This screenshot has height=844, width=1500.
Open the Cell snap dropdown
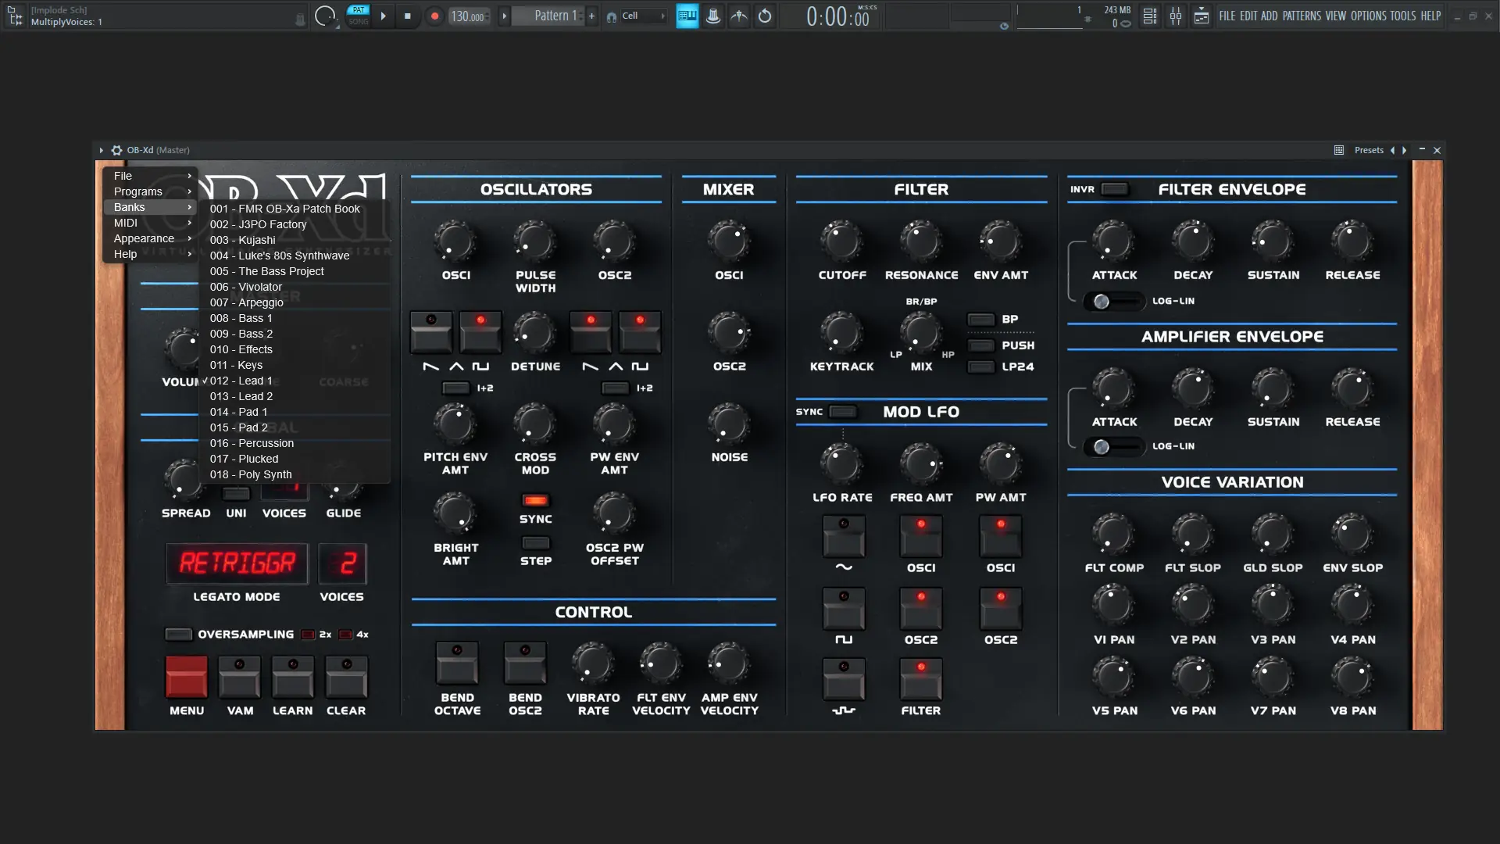pyautogui.click(x=644, y=16)
